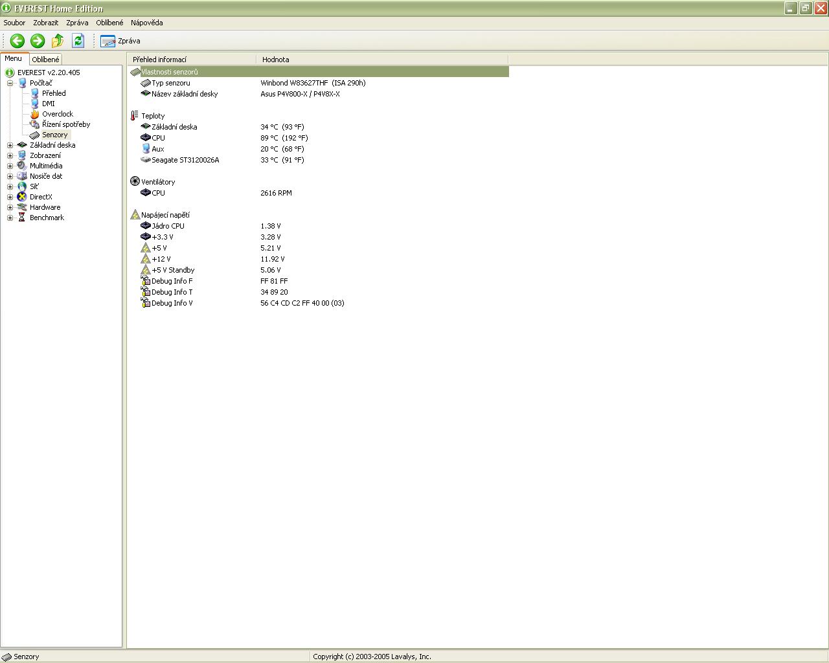Open the Nápověda menu

tap(147, 23)
